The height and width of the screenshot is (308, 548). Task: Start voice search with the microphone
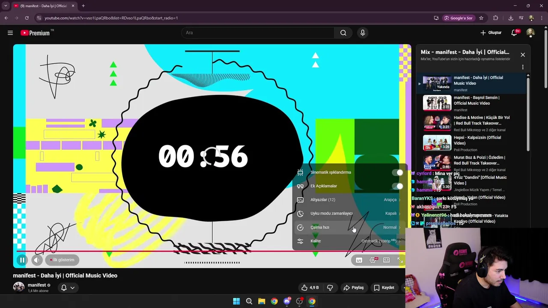(363, 33)
